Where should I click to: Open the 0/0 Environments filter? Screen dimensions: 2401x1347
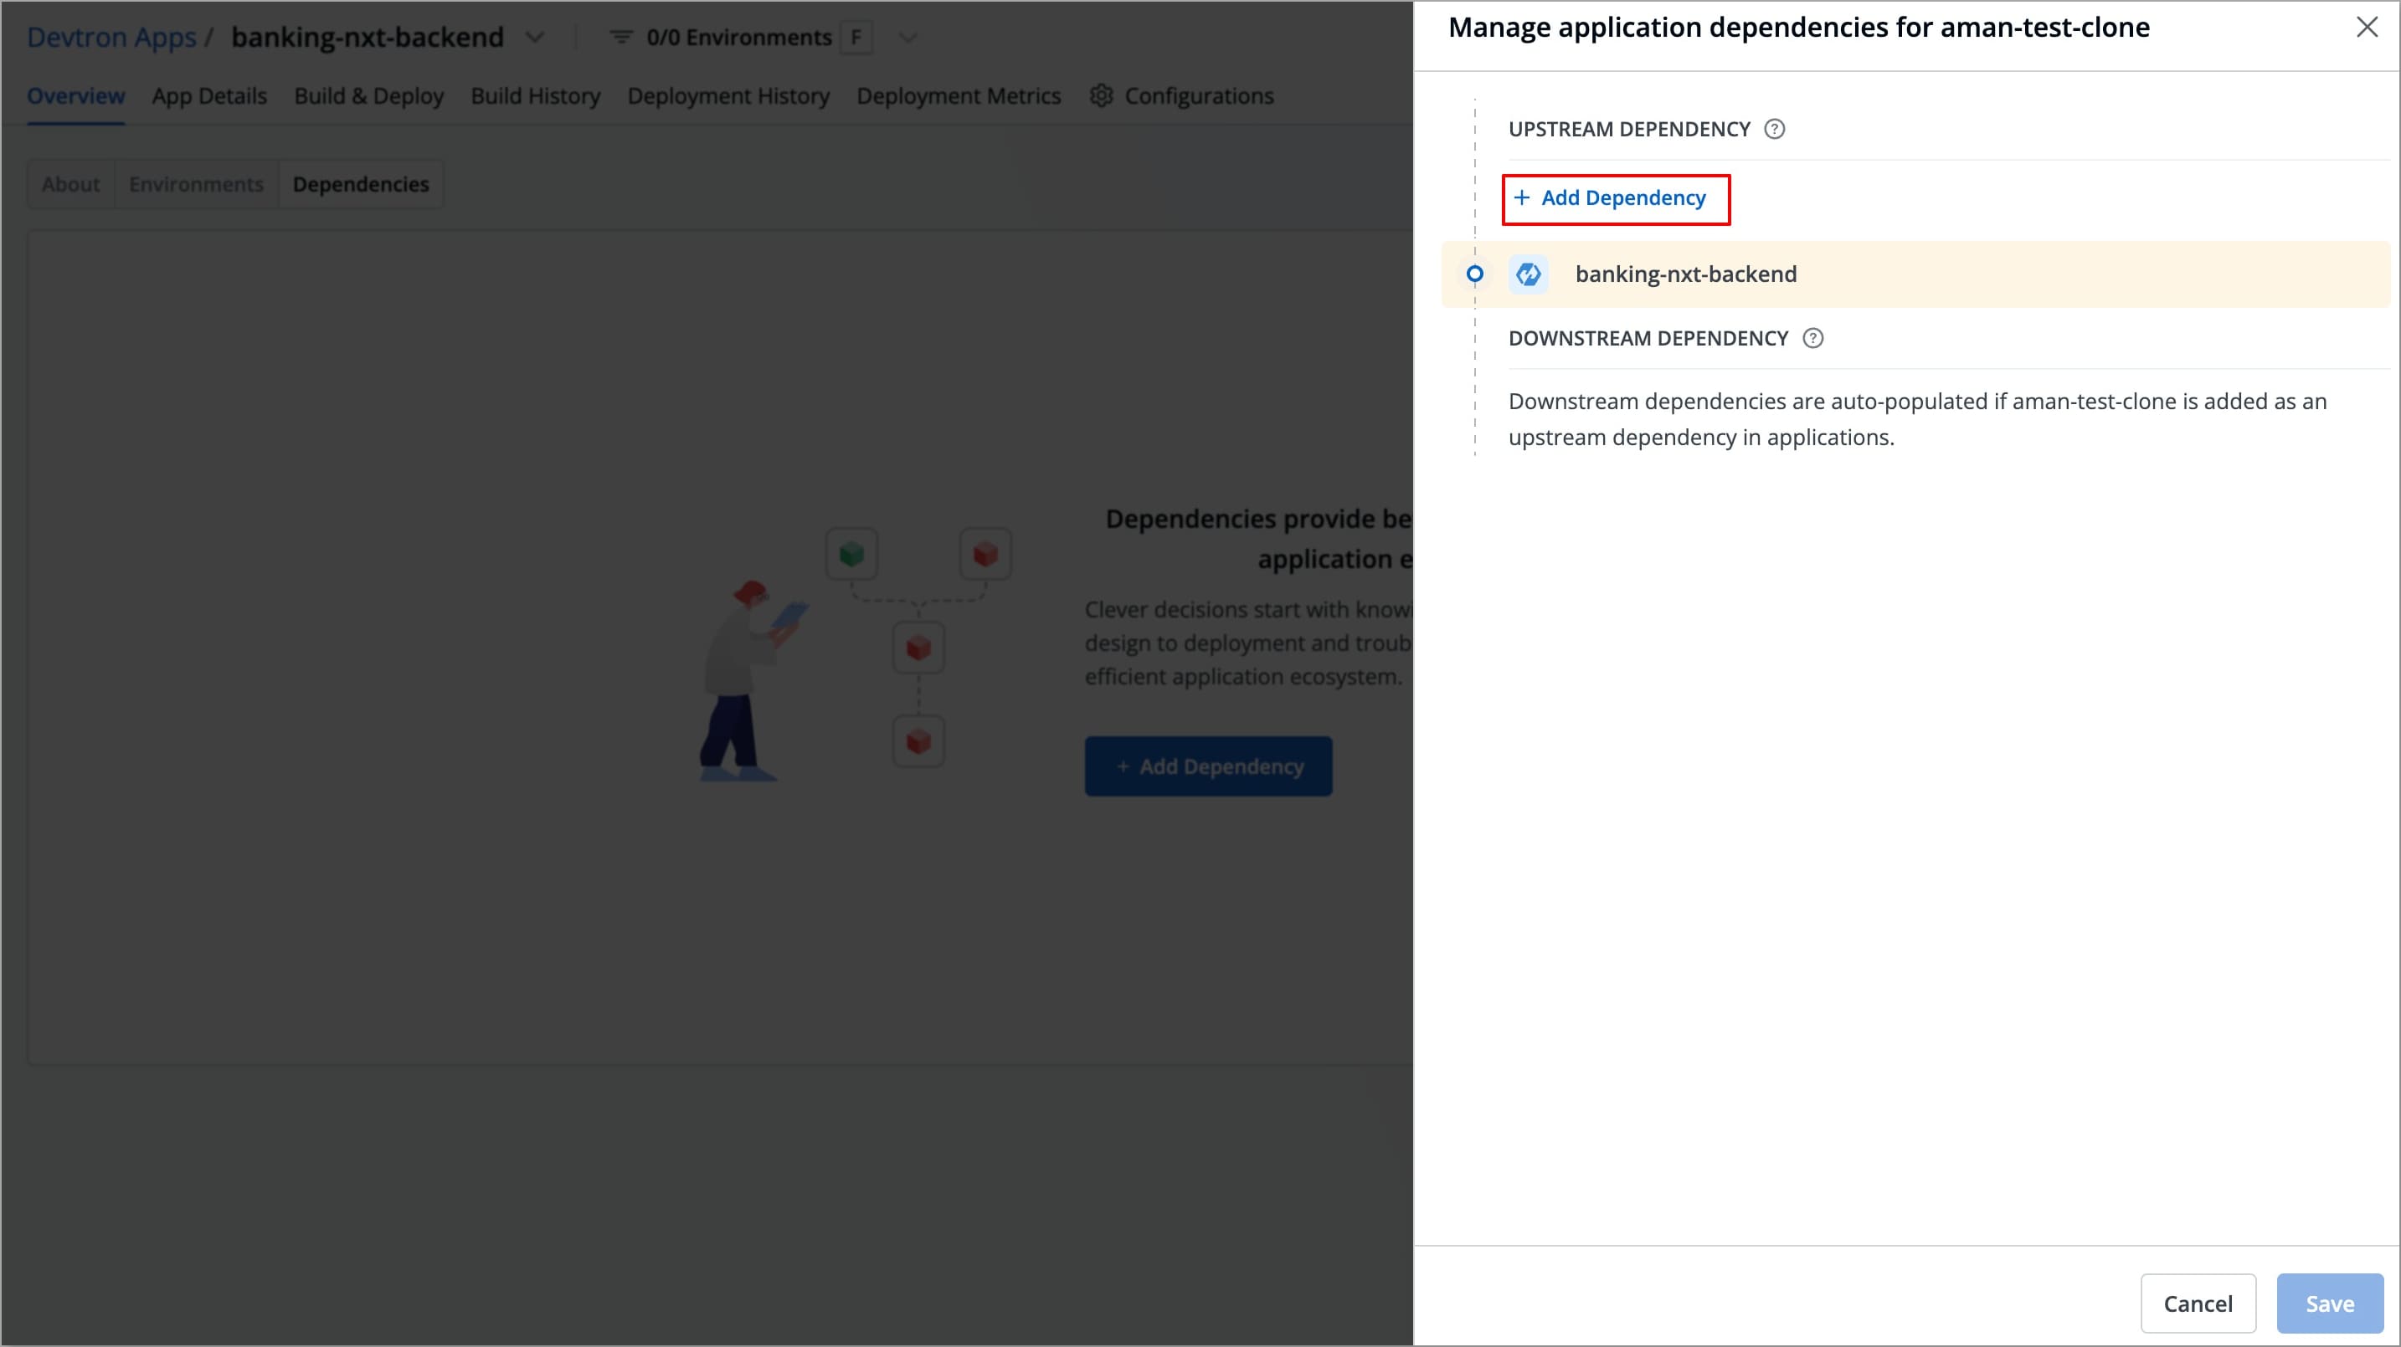pos(739,38)
